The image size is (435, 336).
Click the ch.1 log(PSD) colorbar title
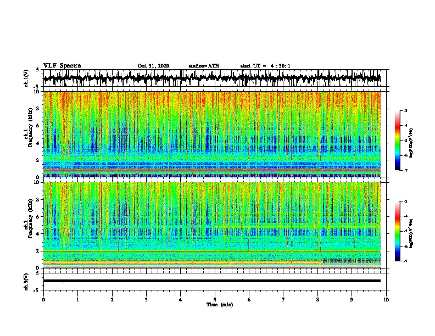pos(411,143)
